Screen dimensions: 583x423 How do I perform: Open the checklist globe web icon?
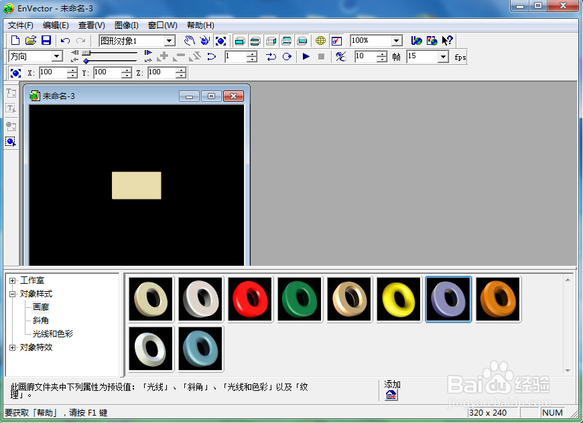point(432,40)
